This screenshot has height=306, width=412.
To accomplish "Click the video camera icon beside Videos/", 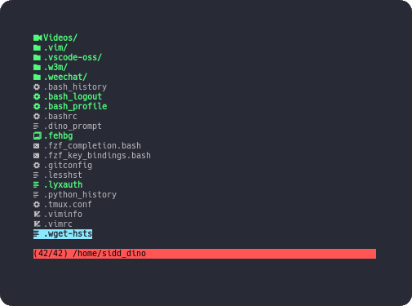I will pos(38,38).
